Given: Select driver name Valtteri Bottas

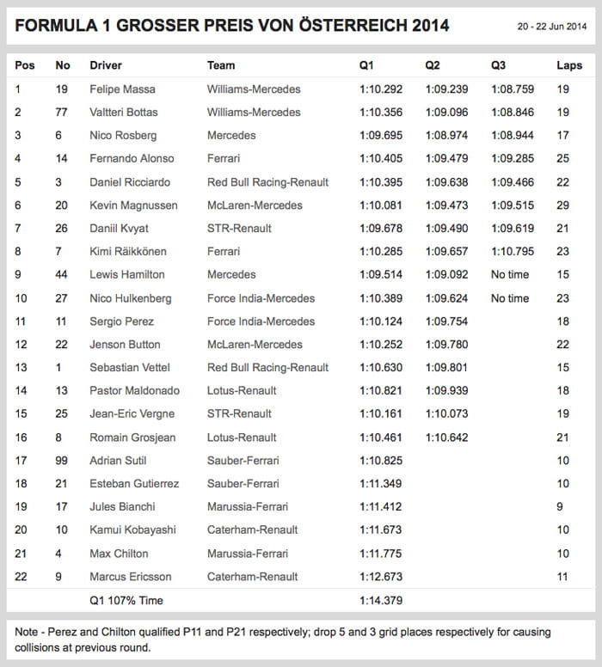Looking at the screenshot, I should click(124, 112).
